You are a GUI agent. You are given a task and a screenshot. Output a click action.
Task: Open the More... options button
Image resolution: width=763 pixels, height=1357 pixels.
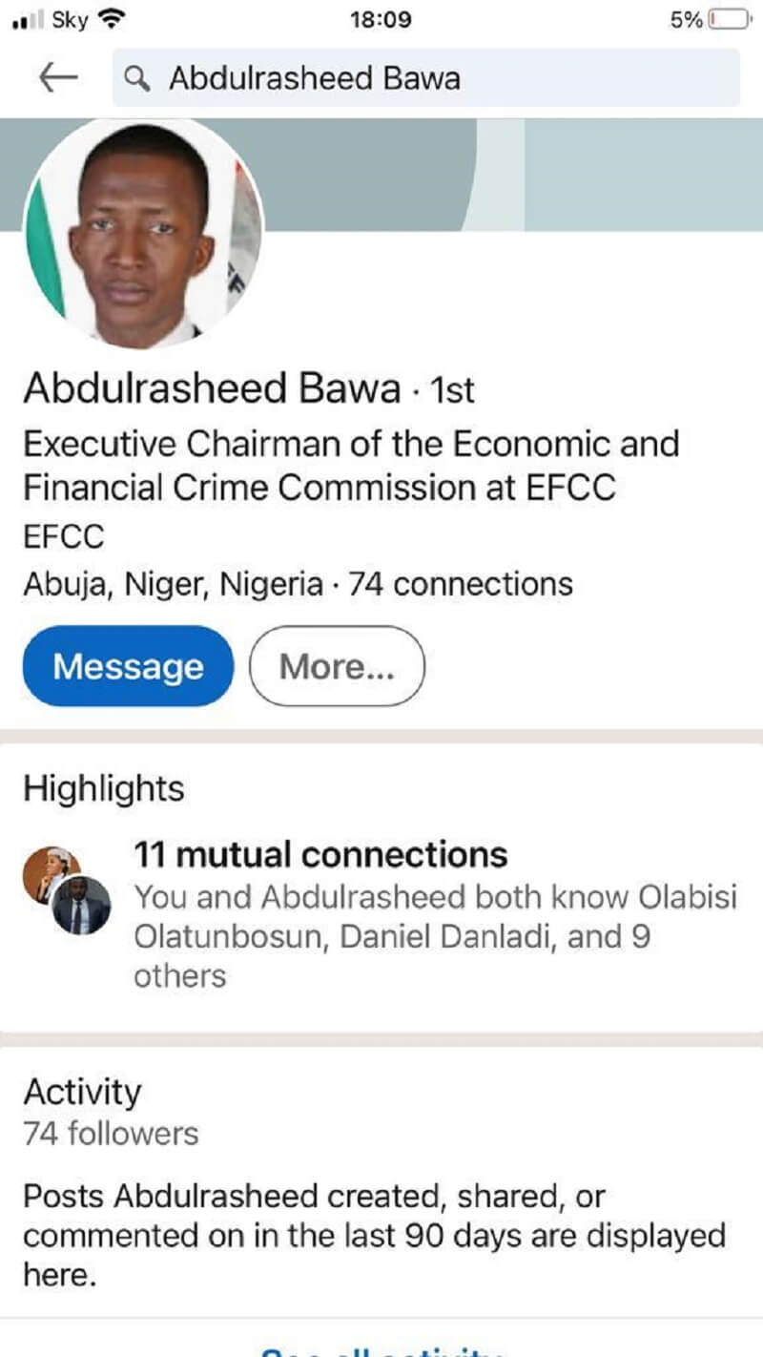point(336,666)
